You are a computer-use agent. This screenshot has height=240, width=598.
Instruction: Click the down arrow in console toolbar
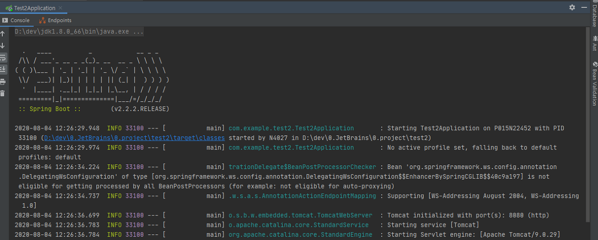coord(3,45)
